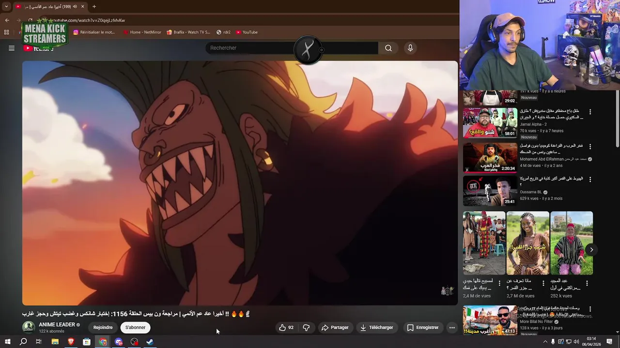Open Microsoft Store from taskbar
Viewport: 620px width, 348px height.
click(87, 342)
